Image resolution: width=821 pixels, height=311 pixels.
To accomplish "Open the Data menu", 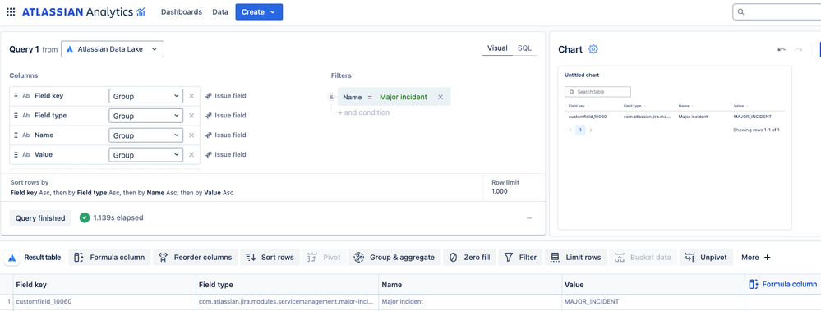I will coord(220,12).
